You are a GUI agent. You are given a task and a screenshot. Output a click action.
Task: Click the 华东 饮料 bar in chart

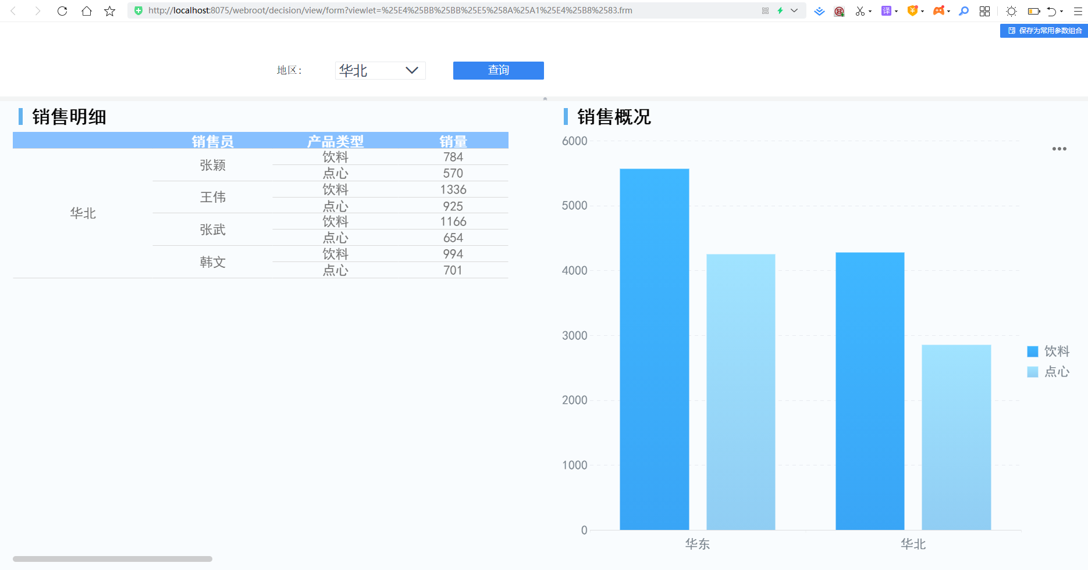[x=655, y=349]
